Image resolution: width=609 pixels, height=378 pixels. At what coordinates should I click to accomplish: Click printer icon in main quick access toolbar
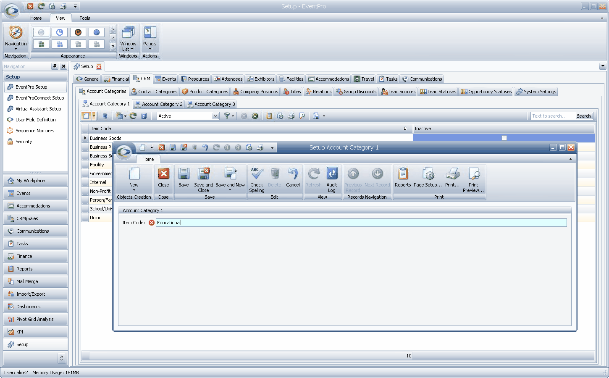[63, 6]
